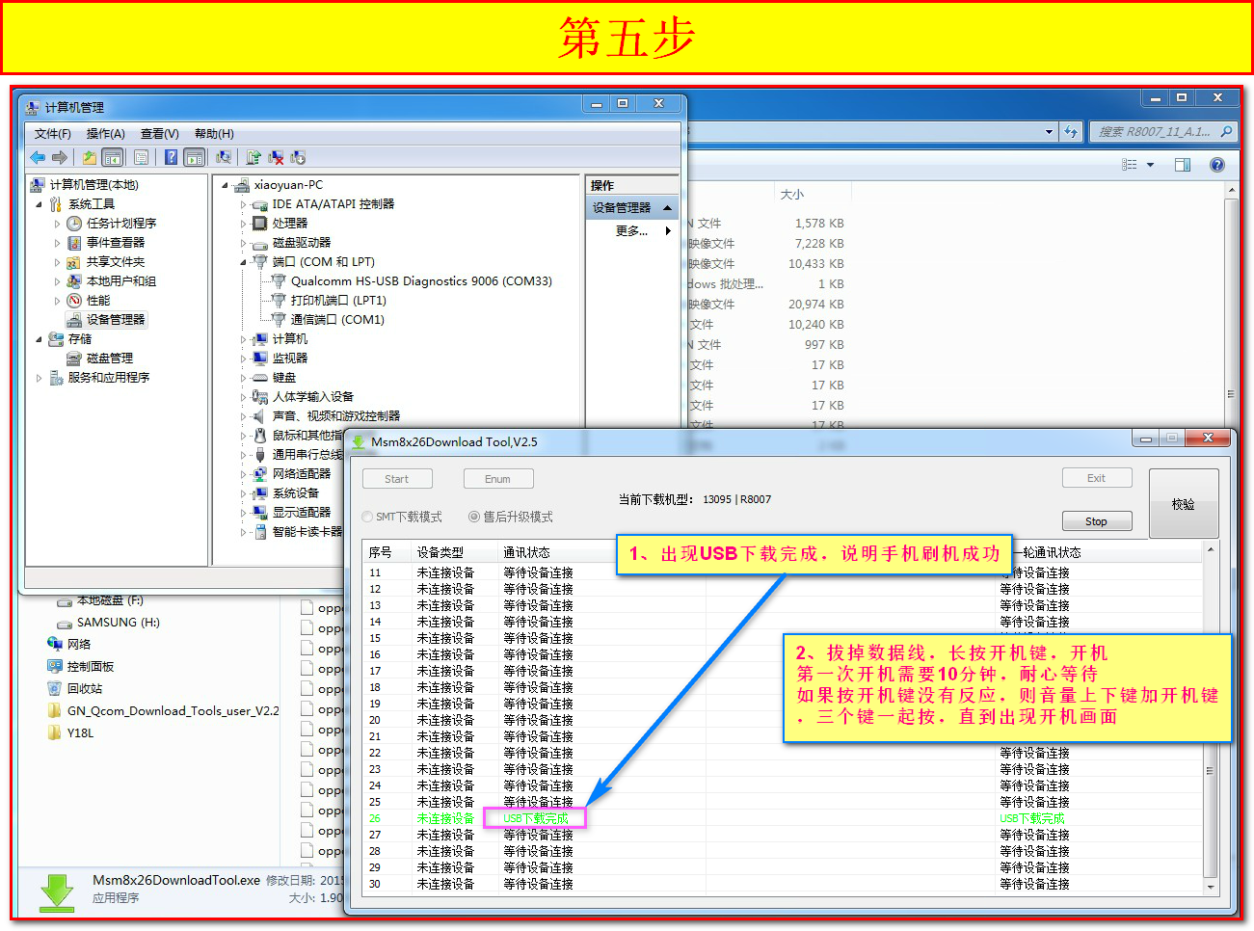Collapse the 端口 (COM 和 LPT) node
Image resolution: width=1254 pixels, height=931 pixels.
(x=243, y=262)
